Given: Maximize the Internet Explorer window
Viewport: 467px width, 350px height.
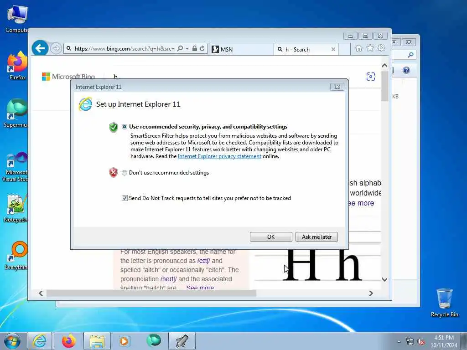Looking at the screenshot, I should tap(365, 36).
